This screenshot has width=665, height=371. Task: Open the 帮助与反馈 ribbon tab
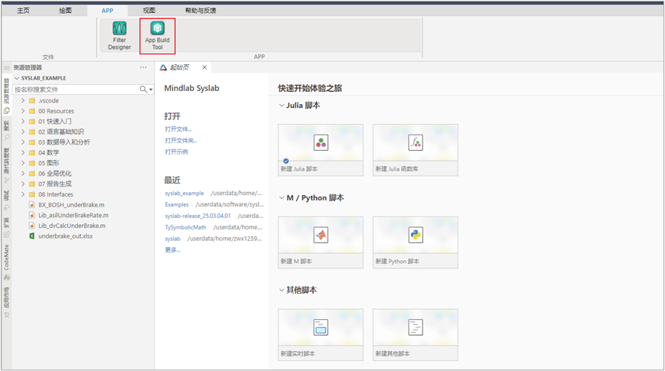coord(200,11)
